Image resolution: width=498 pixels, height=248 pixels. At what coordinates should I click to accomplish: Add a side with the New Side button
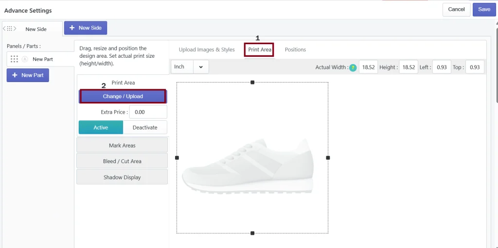click(x=86, y=28)
